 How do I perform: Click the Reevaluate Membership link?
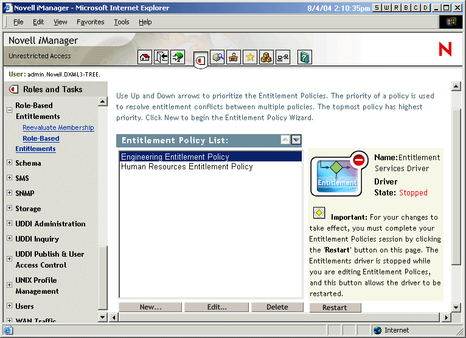point(58,127)
